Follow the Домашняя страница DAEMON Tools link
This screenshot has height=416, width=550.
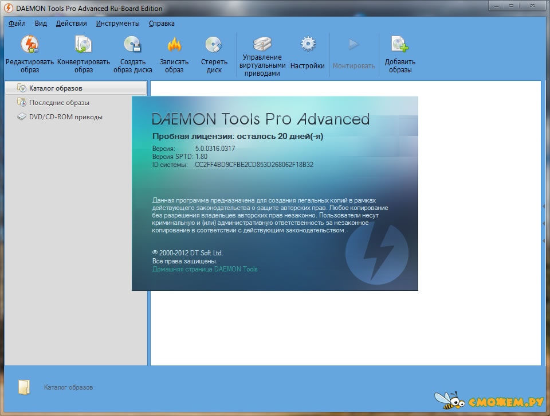(x=205, y=269)
